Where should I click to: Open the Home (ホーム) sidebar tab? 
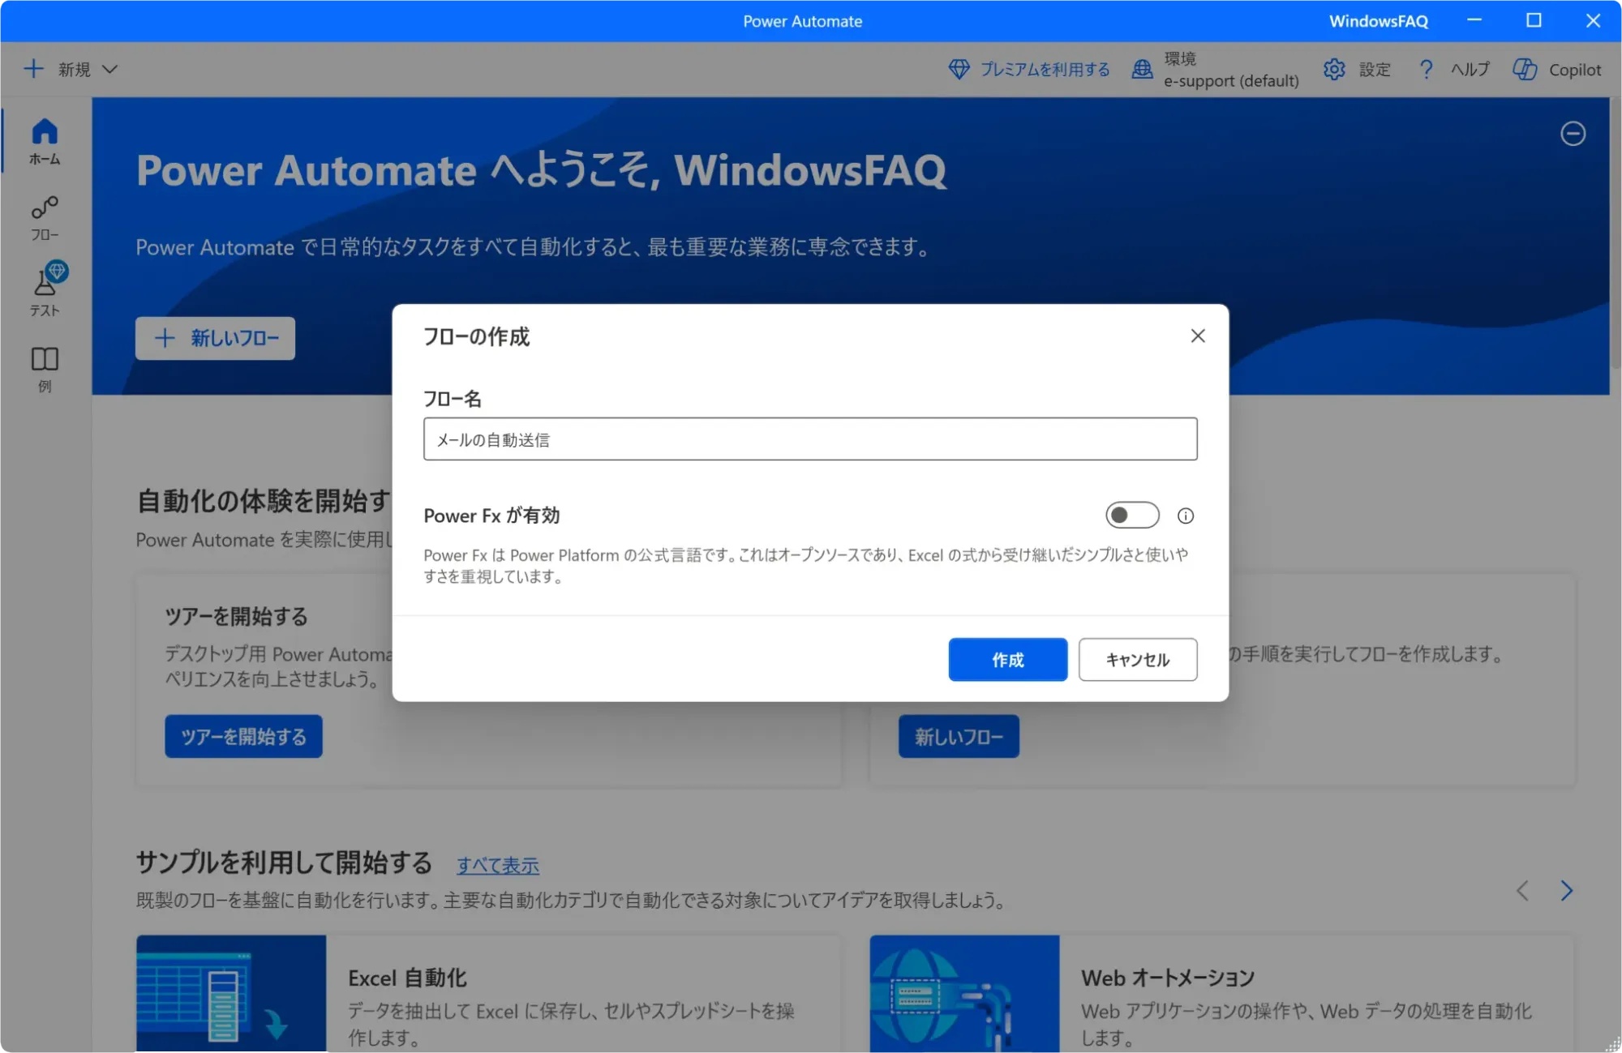point(45,142)
